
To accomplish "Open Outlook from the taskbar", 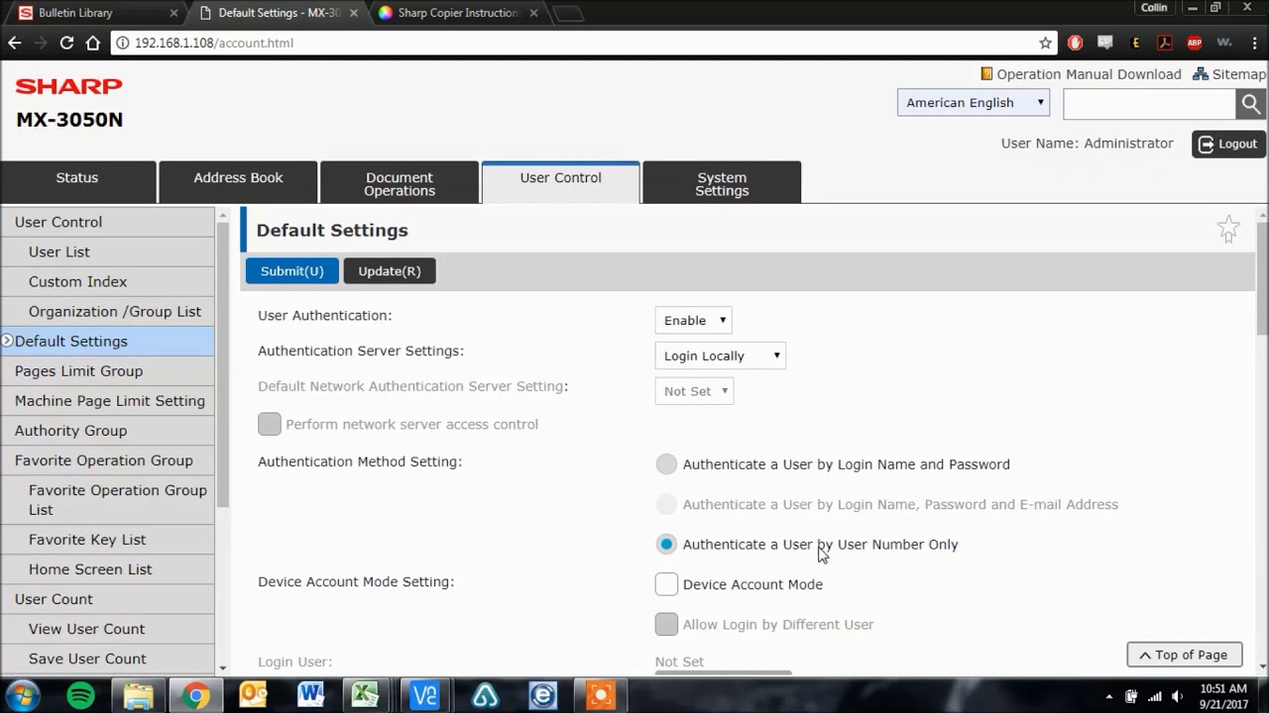I will [253, 695].
